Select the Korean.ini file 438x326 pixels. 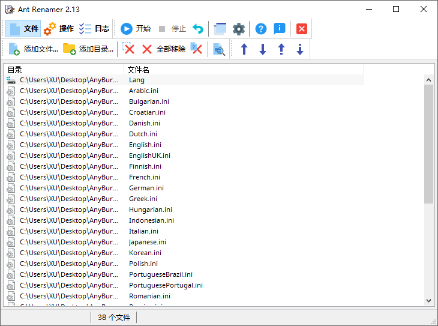point(185,253)
